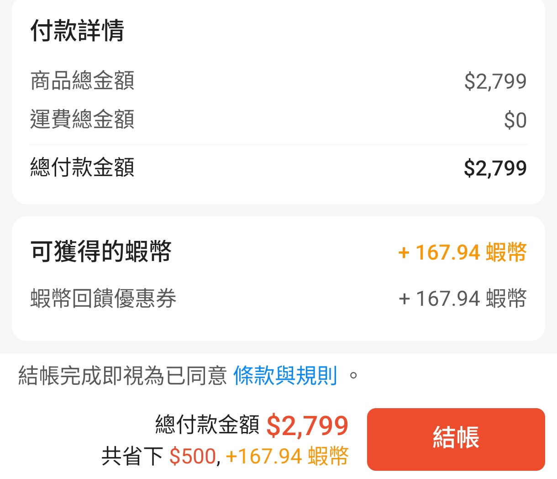Tap the 共省下 savings label
This screenshot has height=479, width=557.
(x=132, y=456)
